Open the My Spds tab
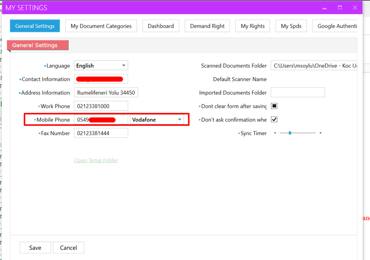Screen dimensions: 370x260 [291, 26]
